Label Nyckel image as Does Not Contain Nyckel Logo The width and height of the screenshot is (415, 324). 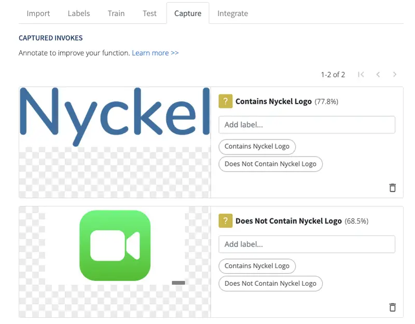pyautogui.click(x=270, y=164)
